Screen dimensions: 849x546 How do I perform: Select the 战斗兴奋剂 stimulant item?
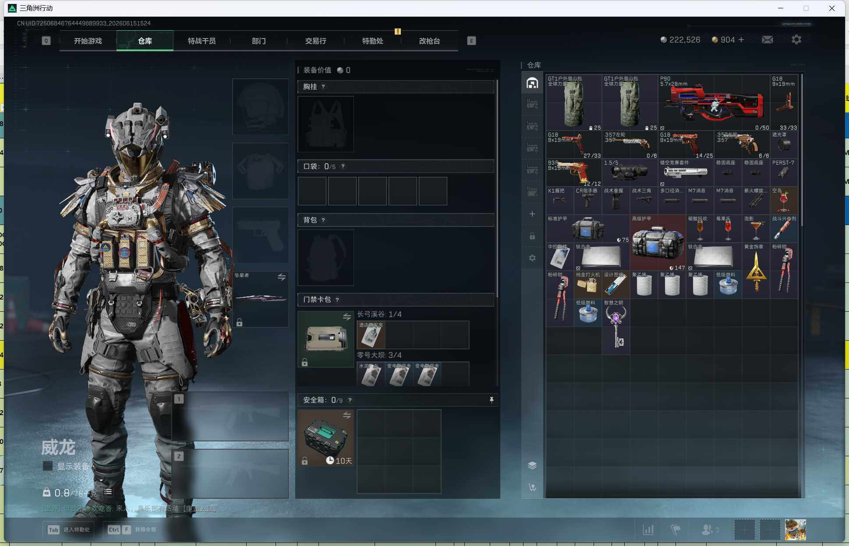[x=784, y=229]
